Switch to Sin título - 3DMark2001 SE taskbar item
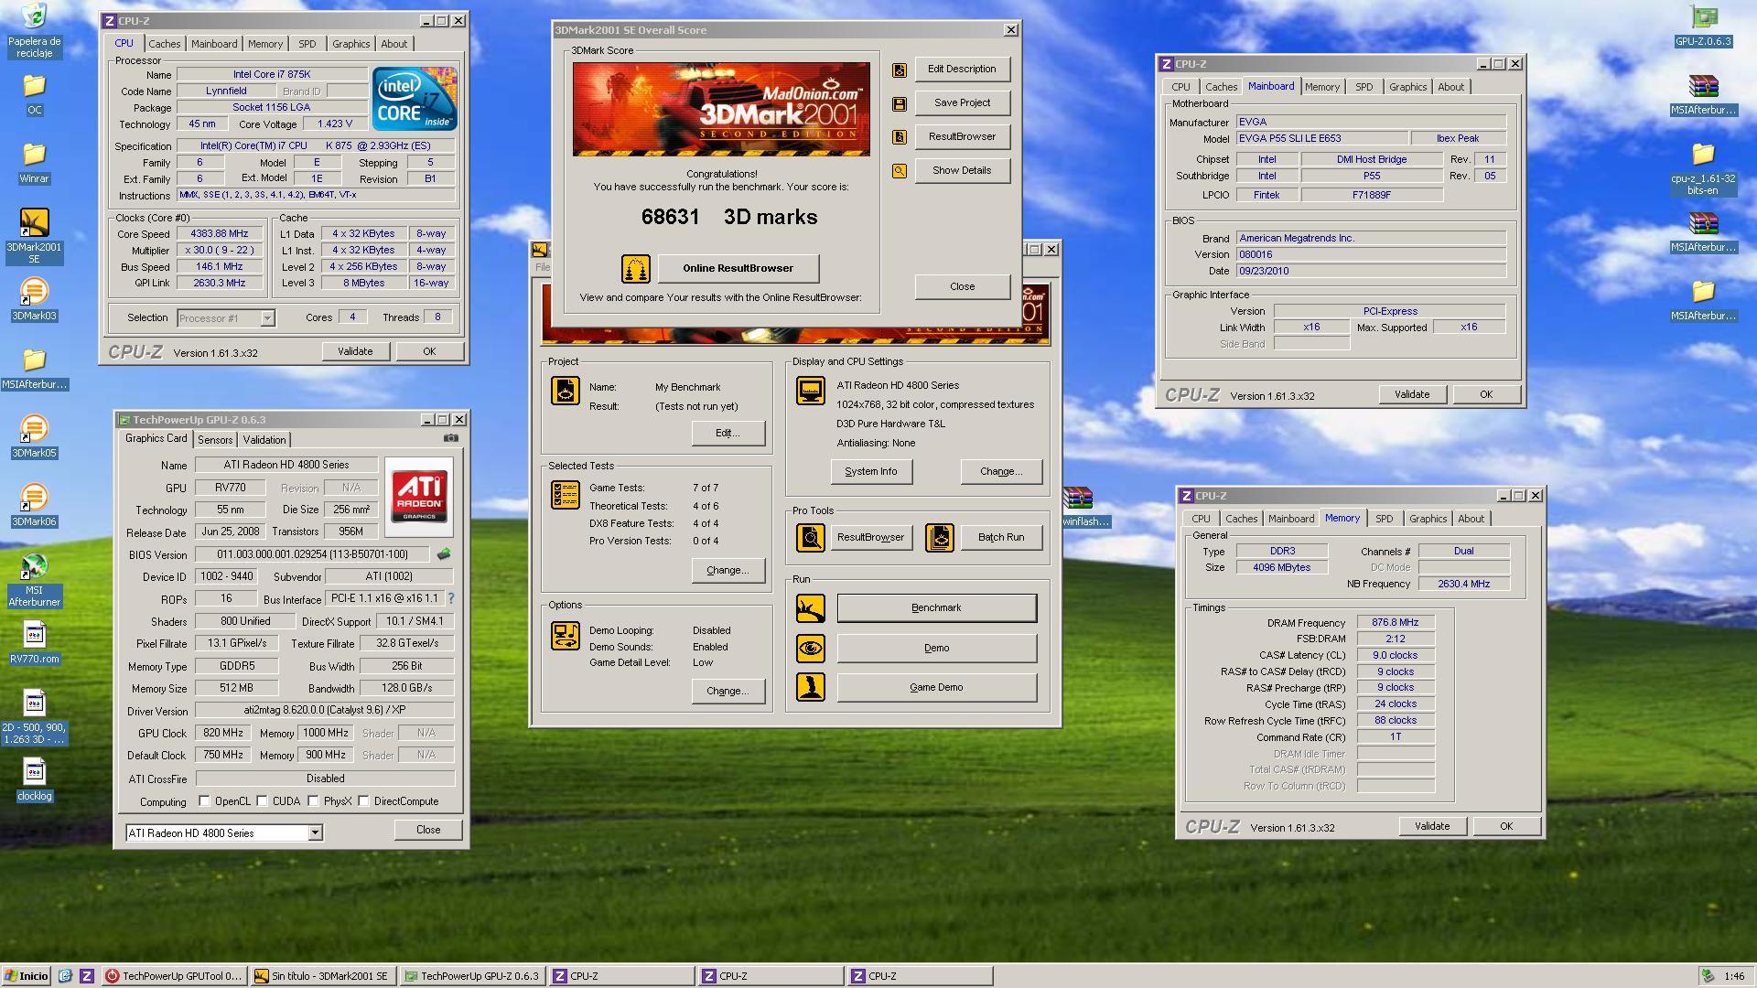This screenshot has width=1757, height=988. (323, 976)
